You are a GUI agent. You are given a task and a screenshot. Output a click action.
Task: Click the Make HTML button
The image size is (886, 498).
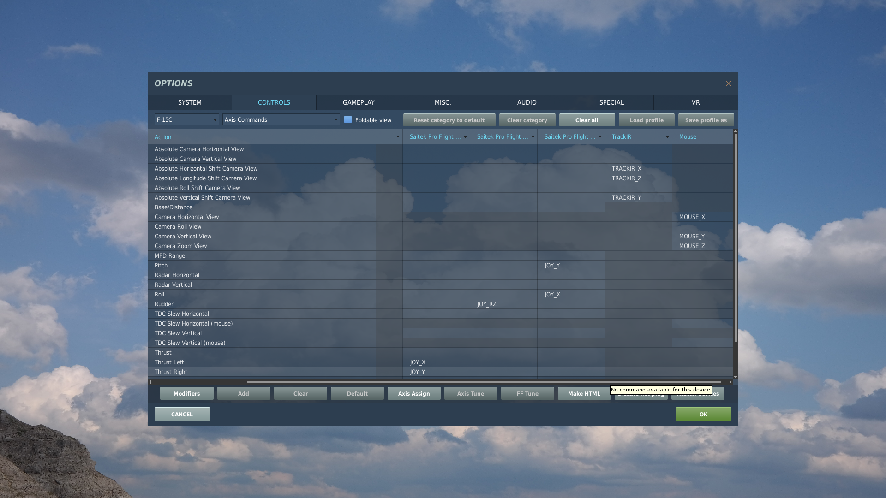(584, 393)
